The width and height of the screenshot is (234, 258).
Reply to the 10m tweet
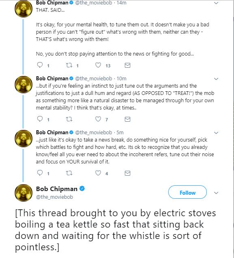[40, 119]
